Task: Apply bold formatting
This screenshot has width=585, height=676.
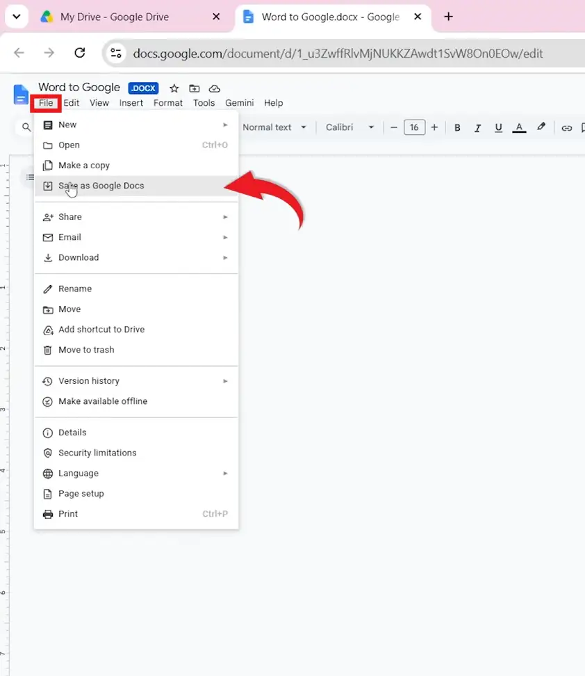Action: [x=457, y=127]
